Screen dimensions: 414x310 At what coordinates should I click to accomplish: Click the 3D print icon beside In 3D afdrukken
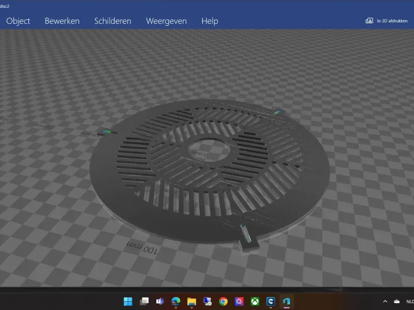pos(369,21)
